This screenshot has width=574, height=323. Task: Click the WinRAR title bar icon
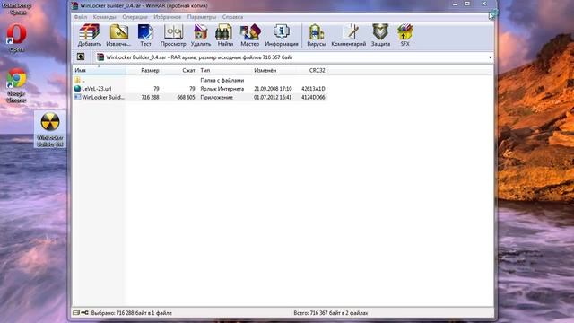click(75, 5)
